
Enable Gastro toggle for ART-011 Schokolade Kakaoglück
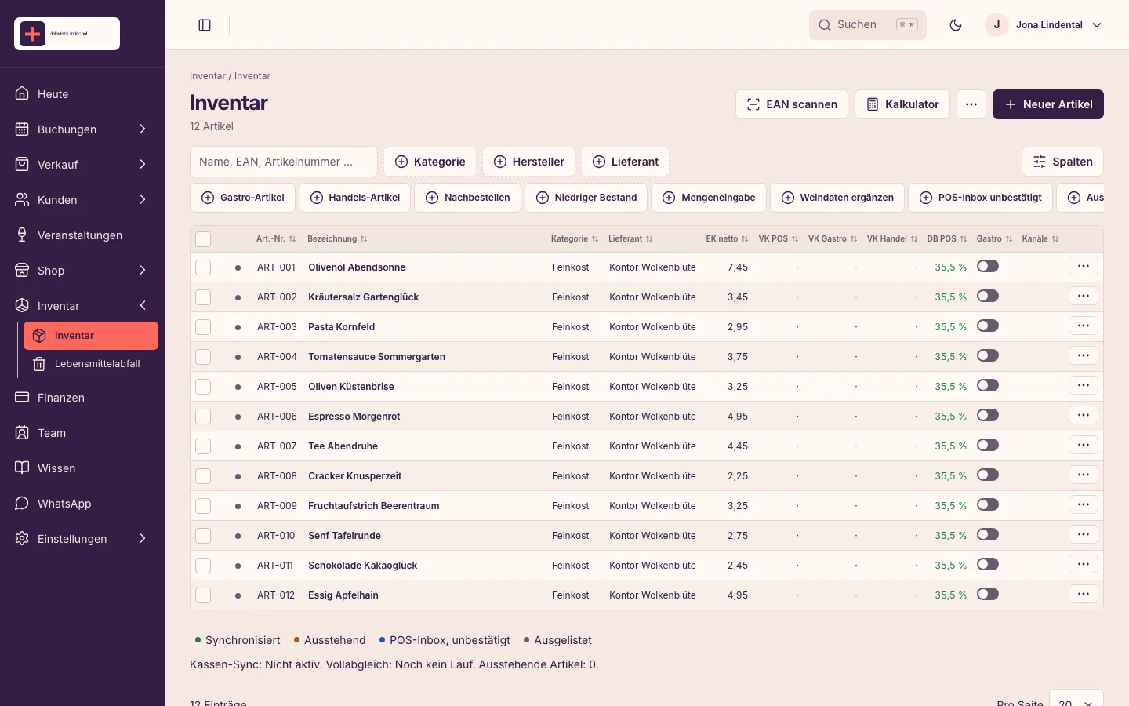coord(988,564)
